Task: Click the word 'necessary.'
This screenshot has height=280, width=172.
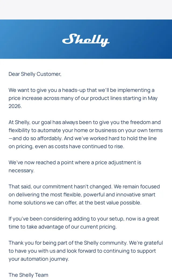Action: click(x=21, y=171)
